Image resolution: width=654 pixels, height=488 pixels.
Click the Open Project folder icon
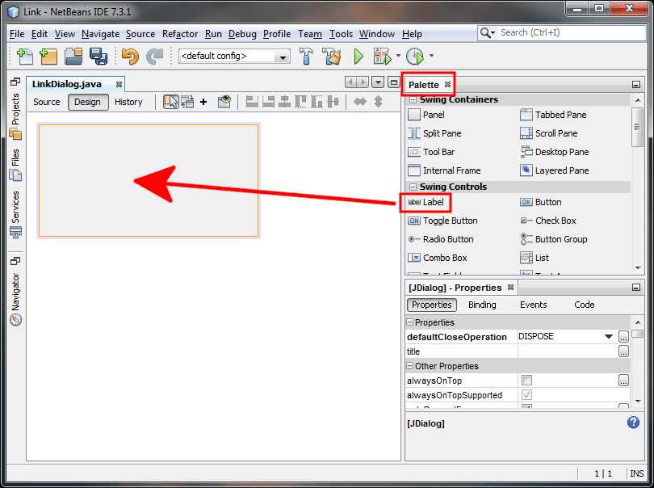[73, 56]
